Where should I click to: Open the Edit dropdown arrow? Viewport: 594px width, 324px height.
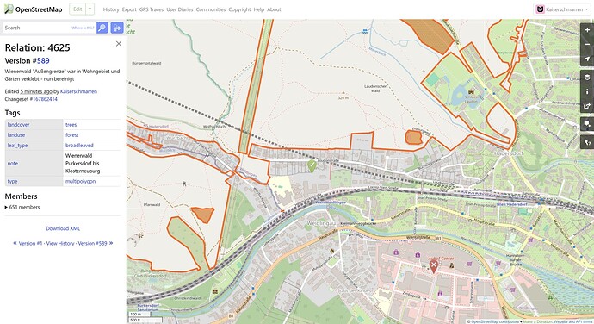(x=90, y=9)
